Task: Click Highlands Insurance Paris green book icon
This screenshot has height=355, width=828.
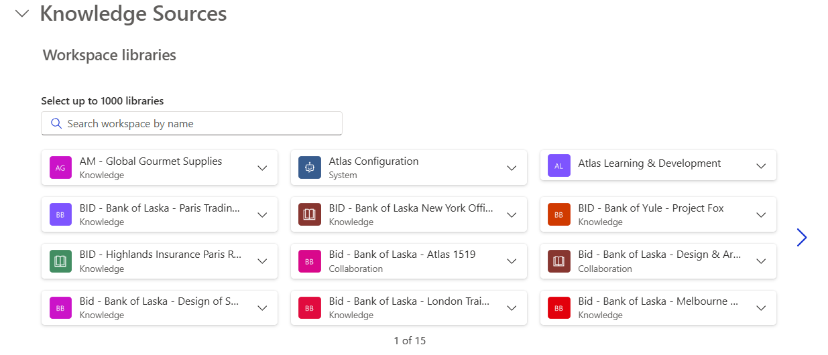Action: point(60,261)
